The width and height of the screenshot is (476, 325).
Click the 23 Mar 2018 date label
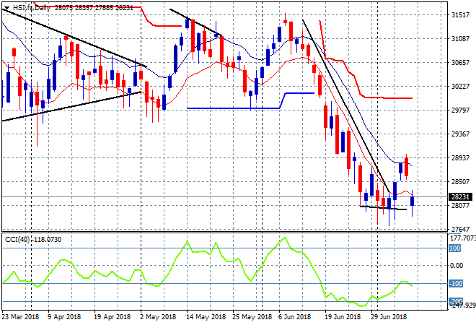22,316
